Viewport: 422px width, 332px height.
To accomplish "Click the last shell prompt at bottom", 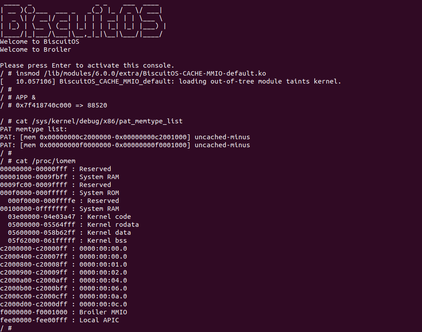I will (x=6, y=328).
